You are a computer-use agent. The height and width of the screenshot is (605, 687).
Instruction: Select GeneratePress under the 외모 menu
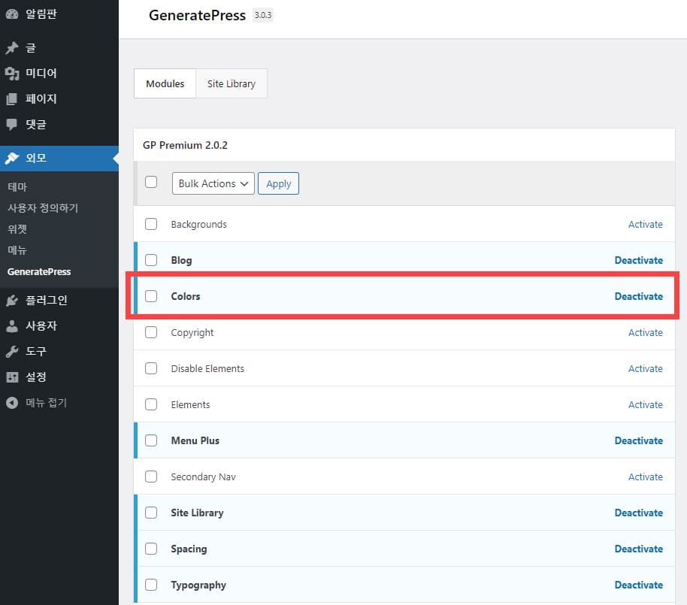pos(37,271)
